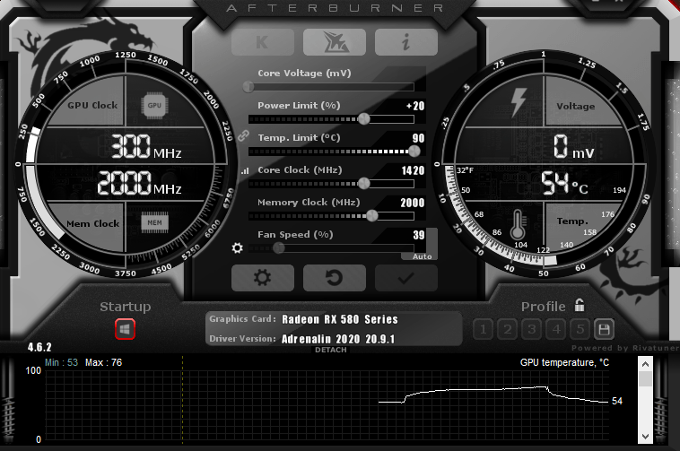Click the 0 mV voltage readout
Image resolution: width=680 pixels, height=451 pixels.
(x=574, y=146)
